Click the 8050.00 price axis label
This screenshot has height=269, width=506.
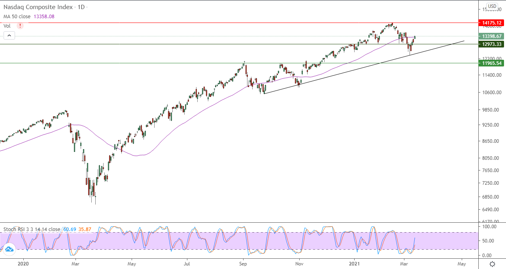490,158
